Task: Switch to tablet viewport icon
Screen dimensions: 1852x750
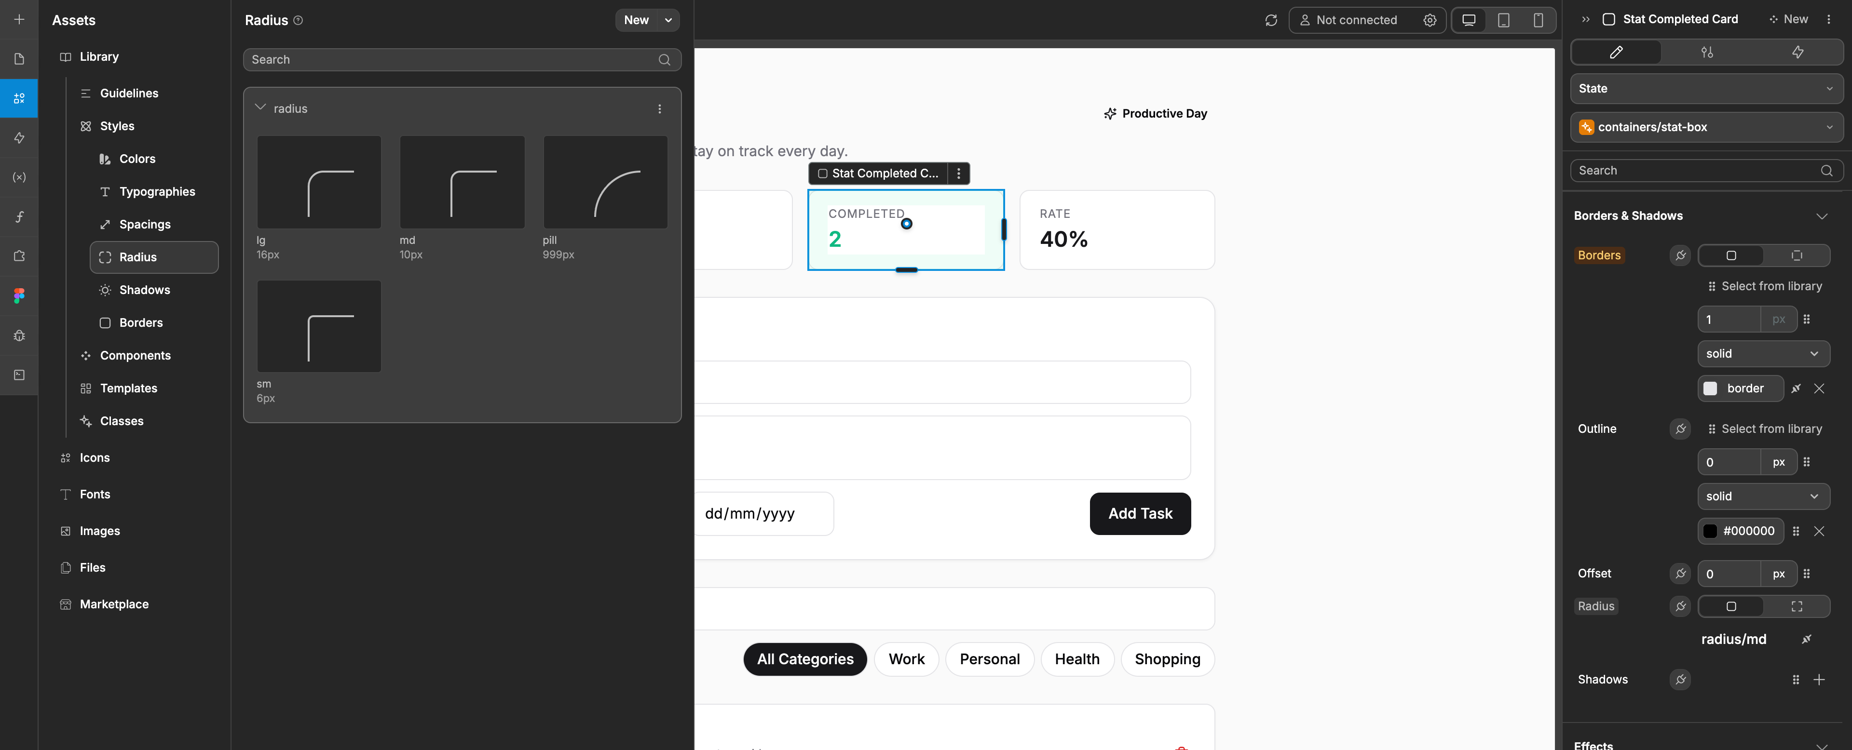Action: point(1503,20)
